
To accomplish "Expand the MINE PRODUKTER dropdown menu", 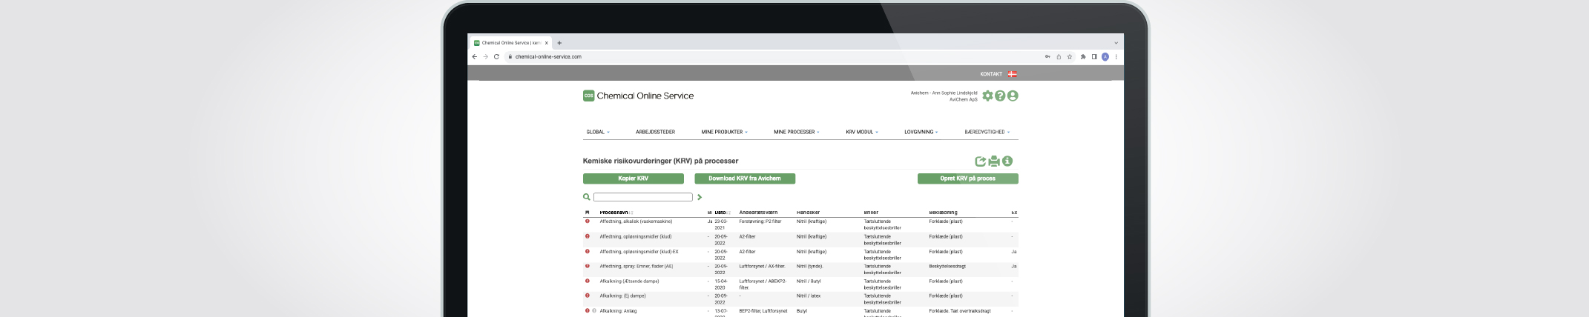I will 724,132.
